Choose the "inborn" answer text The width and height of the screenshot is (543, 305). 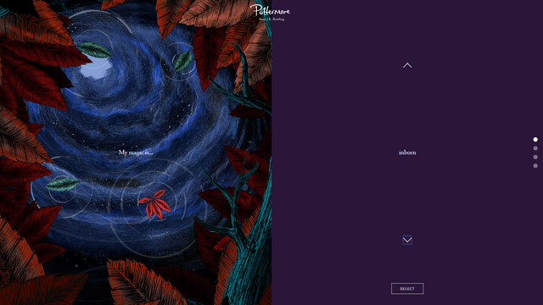[x=407, y=152]
